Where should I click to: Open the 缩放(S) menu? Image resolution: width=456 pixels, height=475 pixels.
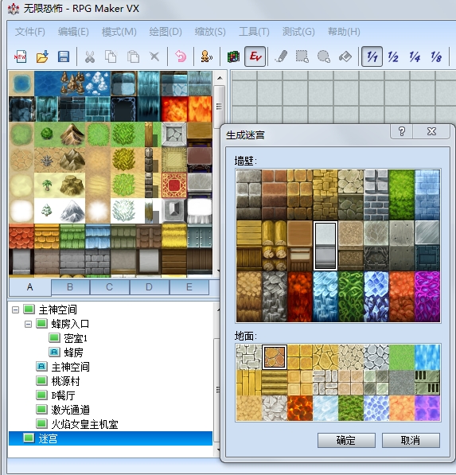click(210, 32)
